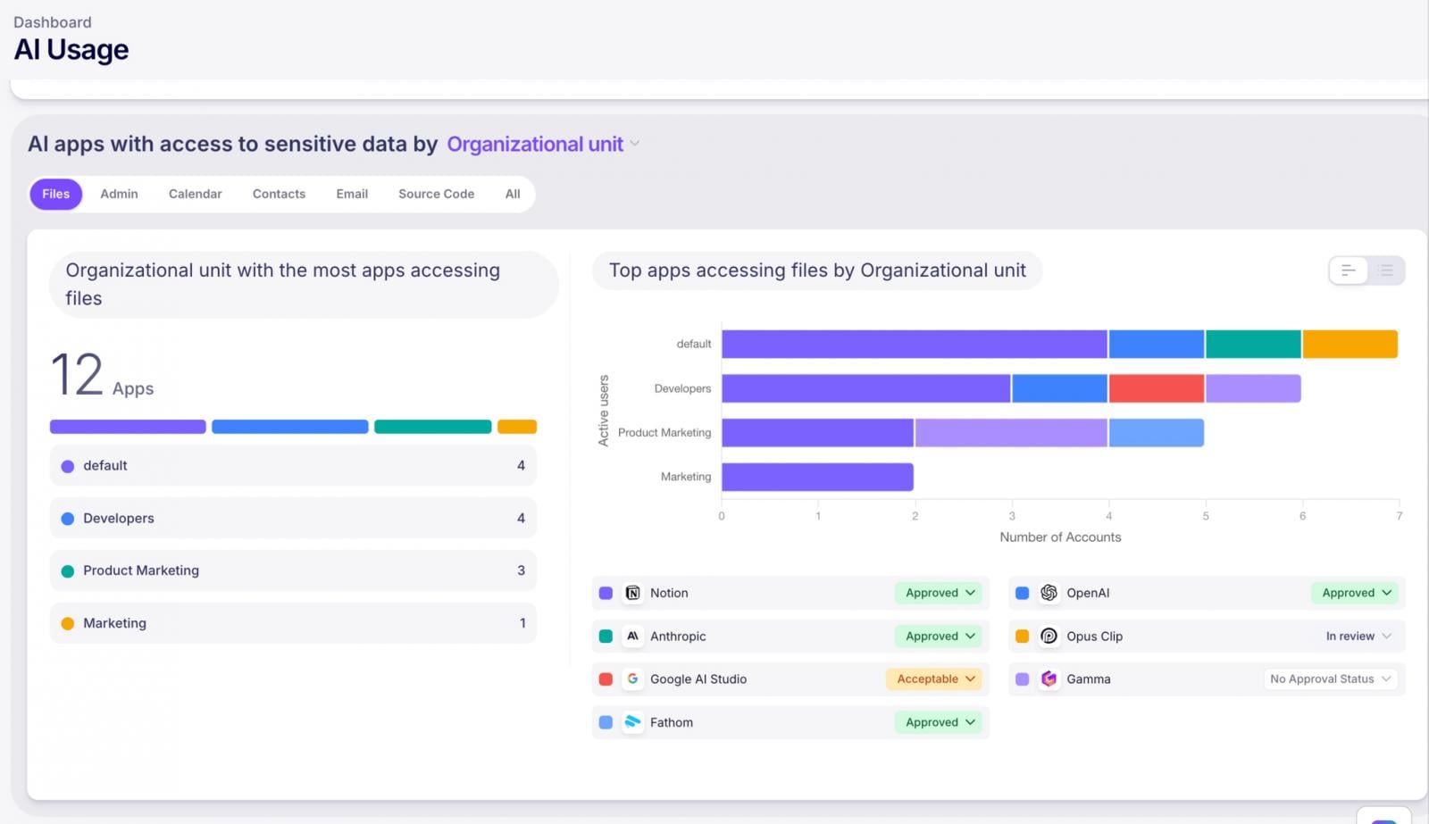Screen dimensions: 1429x824
Task: Open Gamma's No Approval Status dropdown
Action: coord(1330,678)
